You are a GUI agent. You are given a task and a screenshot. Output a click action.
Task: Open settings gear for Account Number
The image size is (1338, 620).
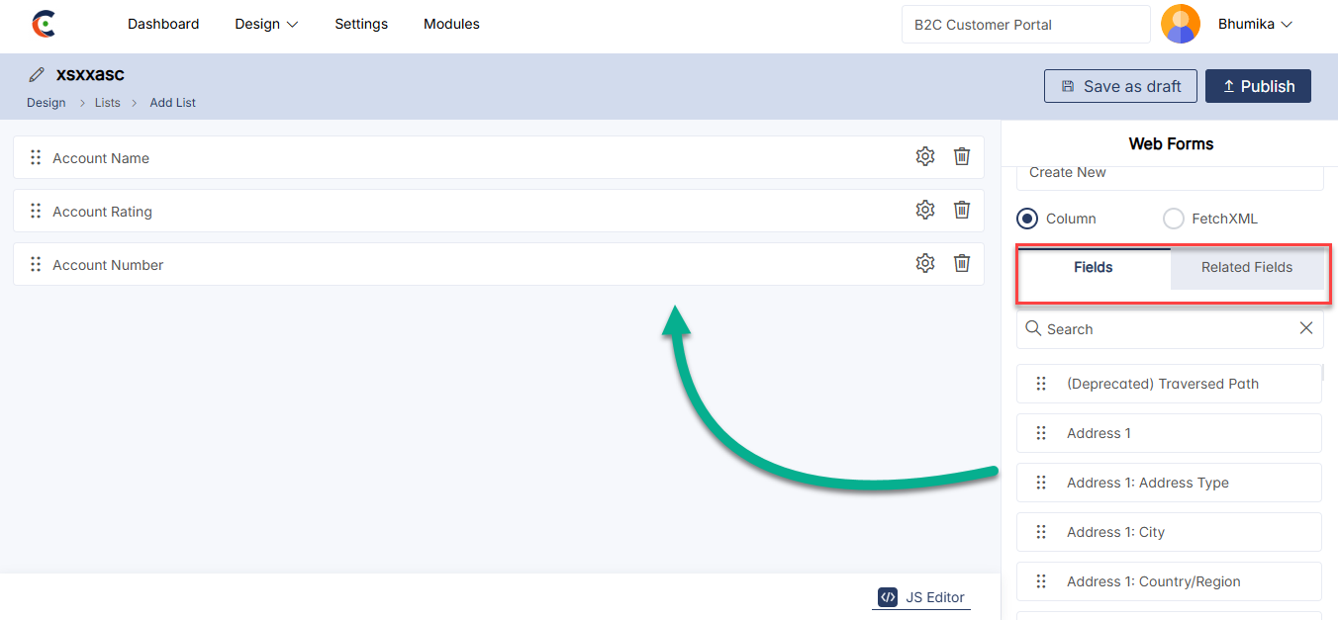tap(924, 263)
